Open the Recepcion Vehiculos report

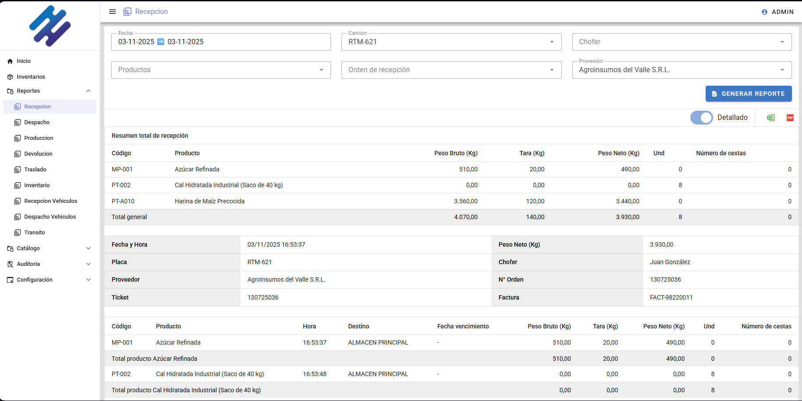(x=50, y=201)
